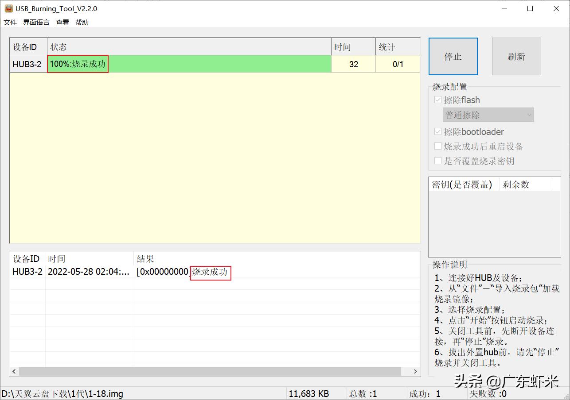Open the 文件 menu
The image size is (570, 400).
tap(10, 22)
